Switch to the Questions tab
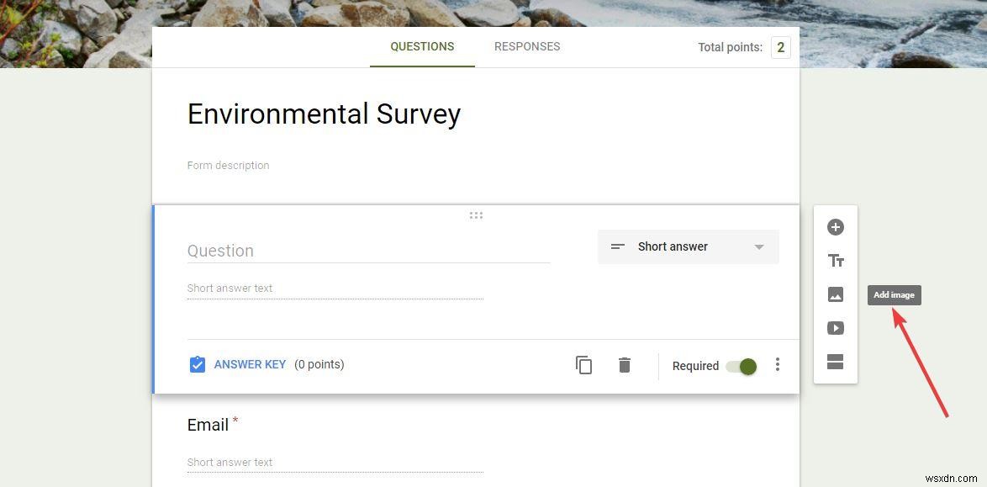Screen dimensions: 987x487 (x=422, y=46)
